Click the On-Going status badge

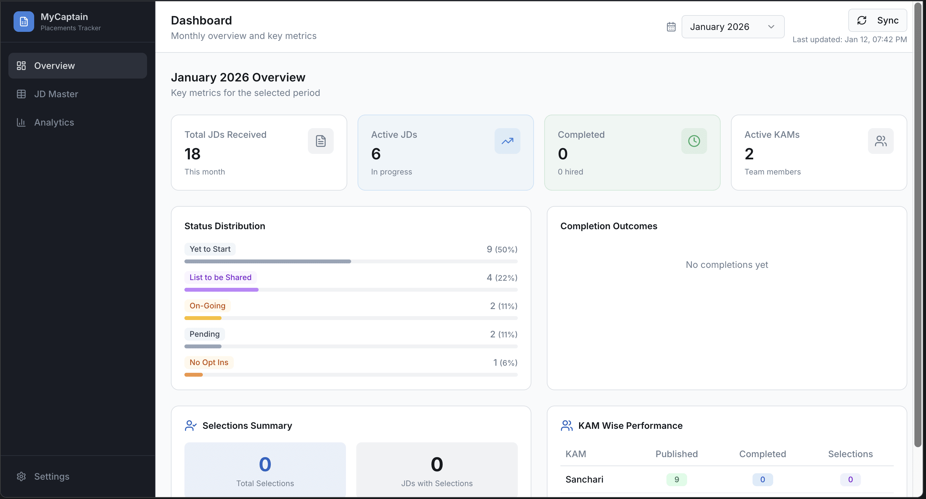(207, 306)
